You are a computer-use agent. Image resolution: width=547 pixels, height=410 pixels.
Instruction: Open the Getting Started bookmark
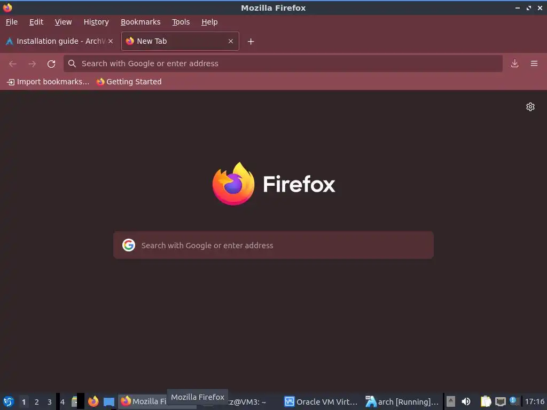[129, 82]
